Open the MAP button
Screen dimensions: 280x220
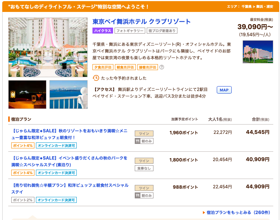(x=224, y=90)
